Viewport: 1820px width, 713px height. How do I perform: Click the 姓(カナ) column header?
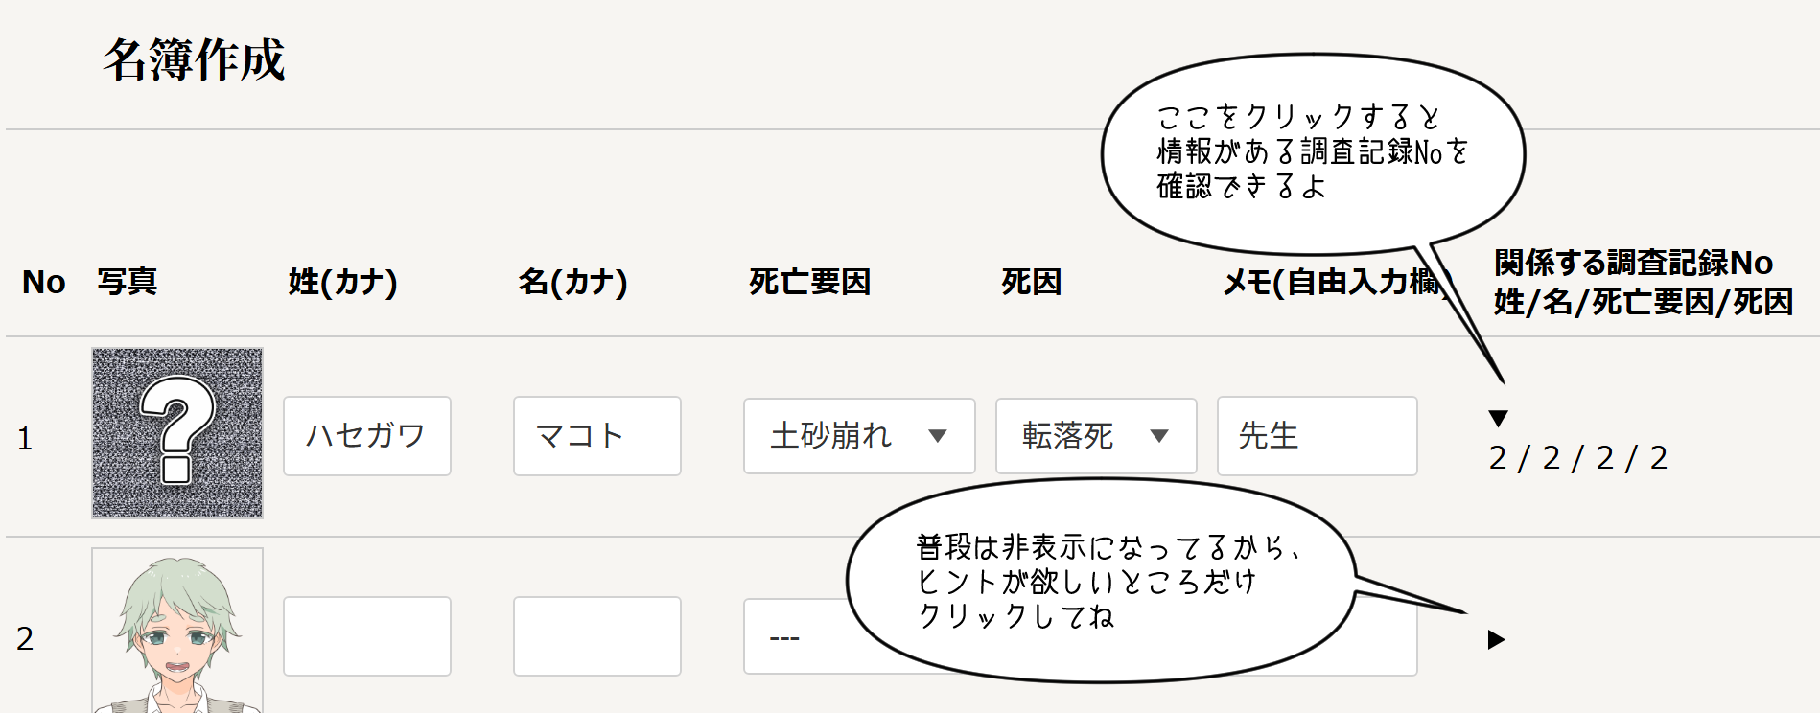click(342, 282)
